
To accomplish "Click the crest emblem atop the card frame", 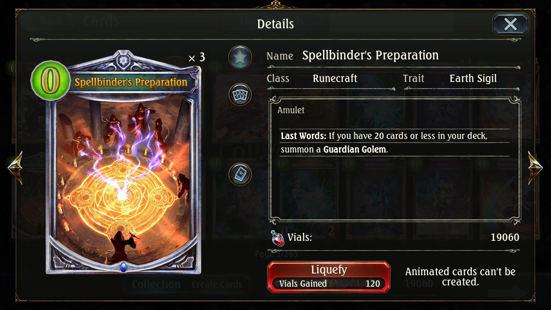I will pyautogui.click(x=123, y=61).
